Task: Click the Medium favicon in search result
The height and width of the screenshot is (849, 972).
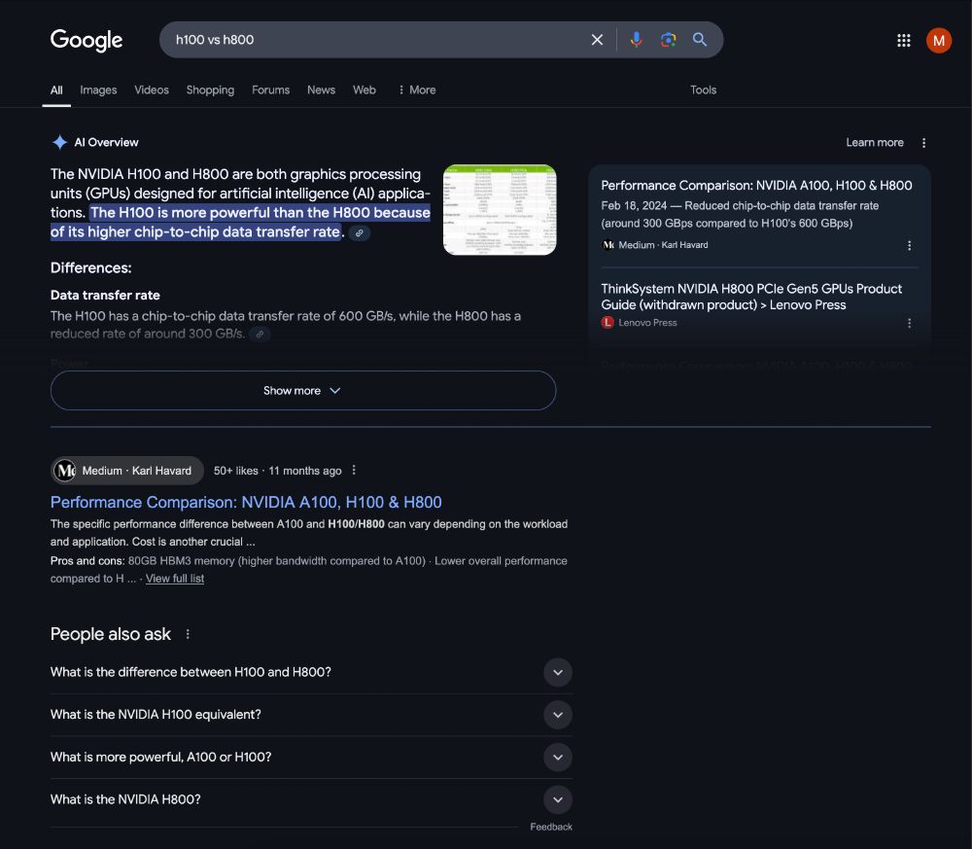Action: 64,471
